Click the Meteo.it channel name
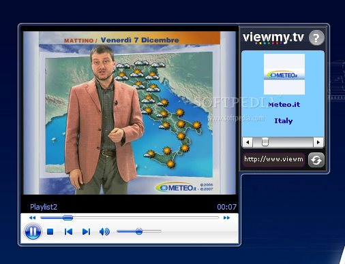The height and width of the screenshot is (264, 345). 284,105
